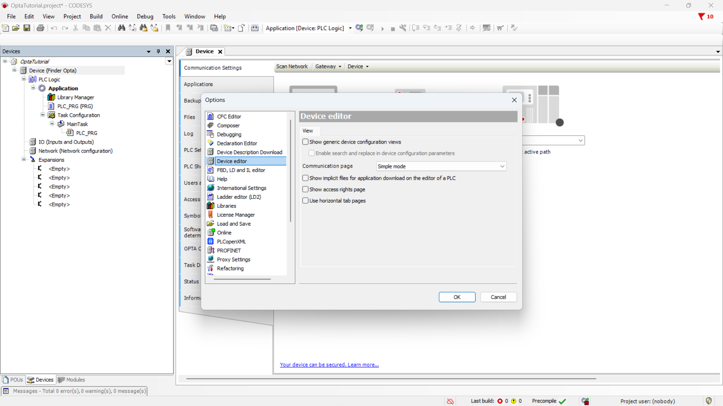
Task: Select Ladder editor (LD2) options category
Action: tap(239, 197)
